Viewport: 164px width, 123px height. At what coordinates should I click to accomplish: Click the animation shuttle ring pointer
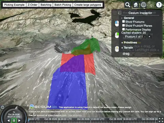pyautogui.click(x=16, y=107)
